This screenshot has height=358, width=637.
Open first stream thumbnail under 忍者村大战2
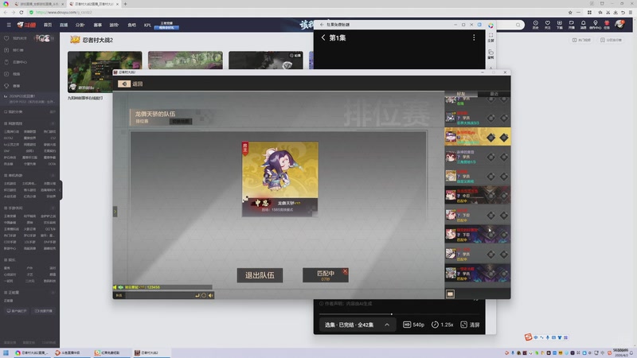pyautogui.click(x=105, y=72)
